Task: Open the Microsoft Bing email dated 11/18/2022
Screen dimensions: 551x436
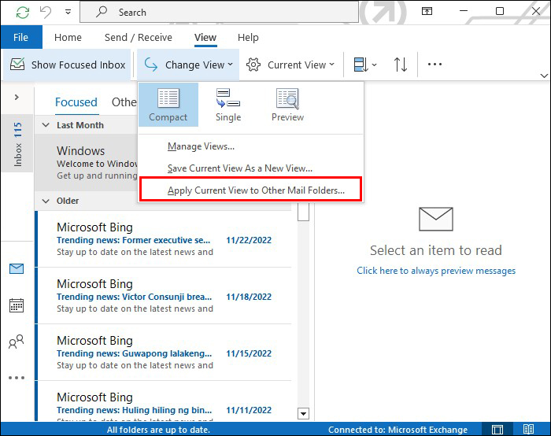Action: coord(164,296)
